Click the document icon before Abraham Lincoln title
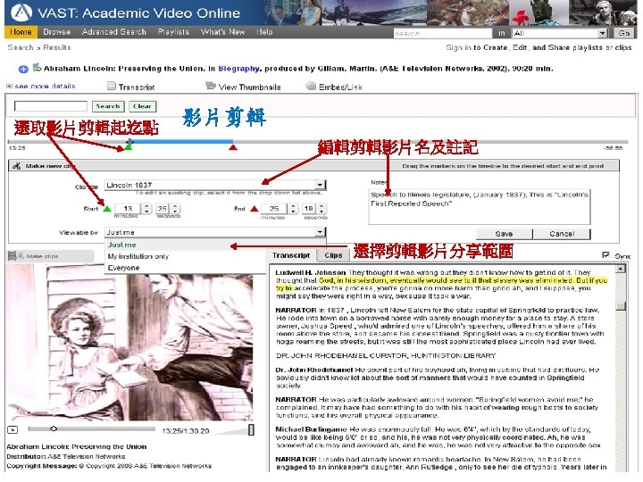 tap(37, 67)
